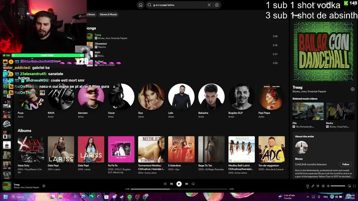Play the related music video Ella
358x201 pixels.
[x=308, y=111]
